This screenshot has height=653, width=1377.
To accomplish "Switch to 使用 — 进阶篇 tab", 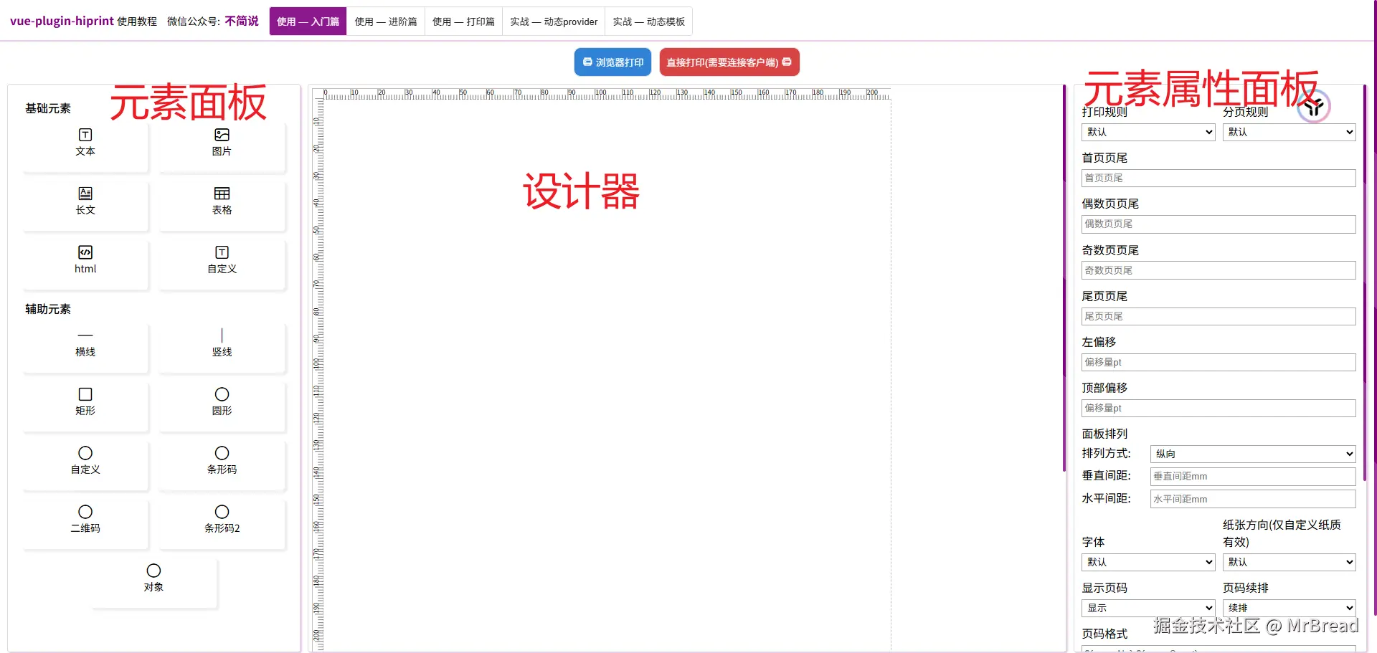I will point(386,21).
